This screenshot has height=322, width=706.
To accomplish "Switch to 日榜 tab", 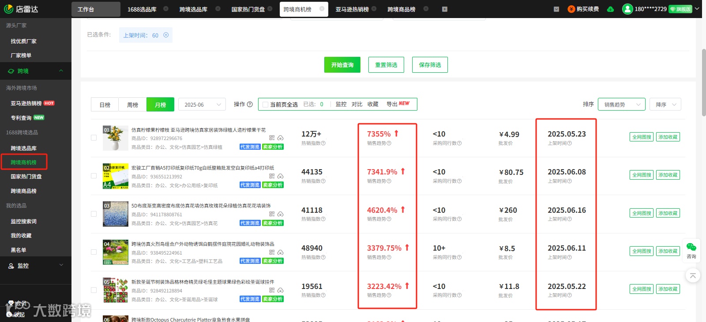I will click(105, 104).
